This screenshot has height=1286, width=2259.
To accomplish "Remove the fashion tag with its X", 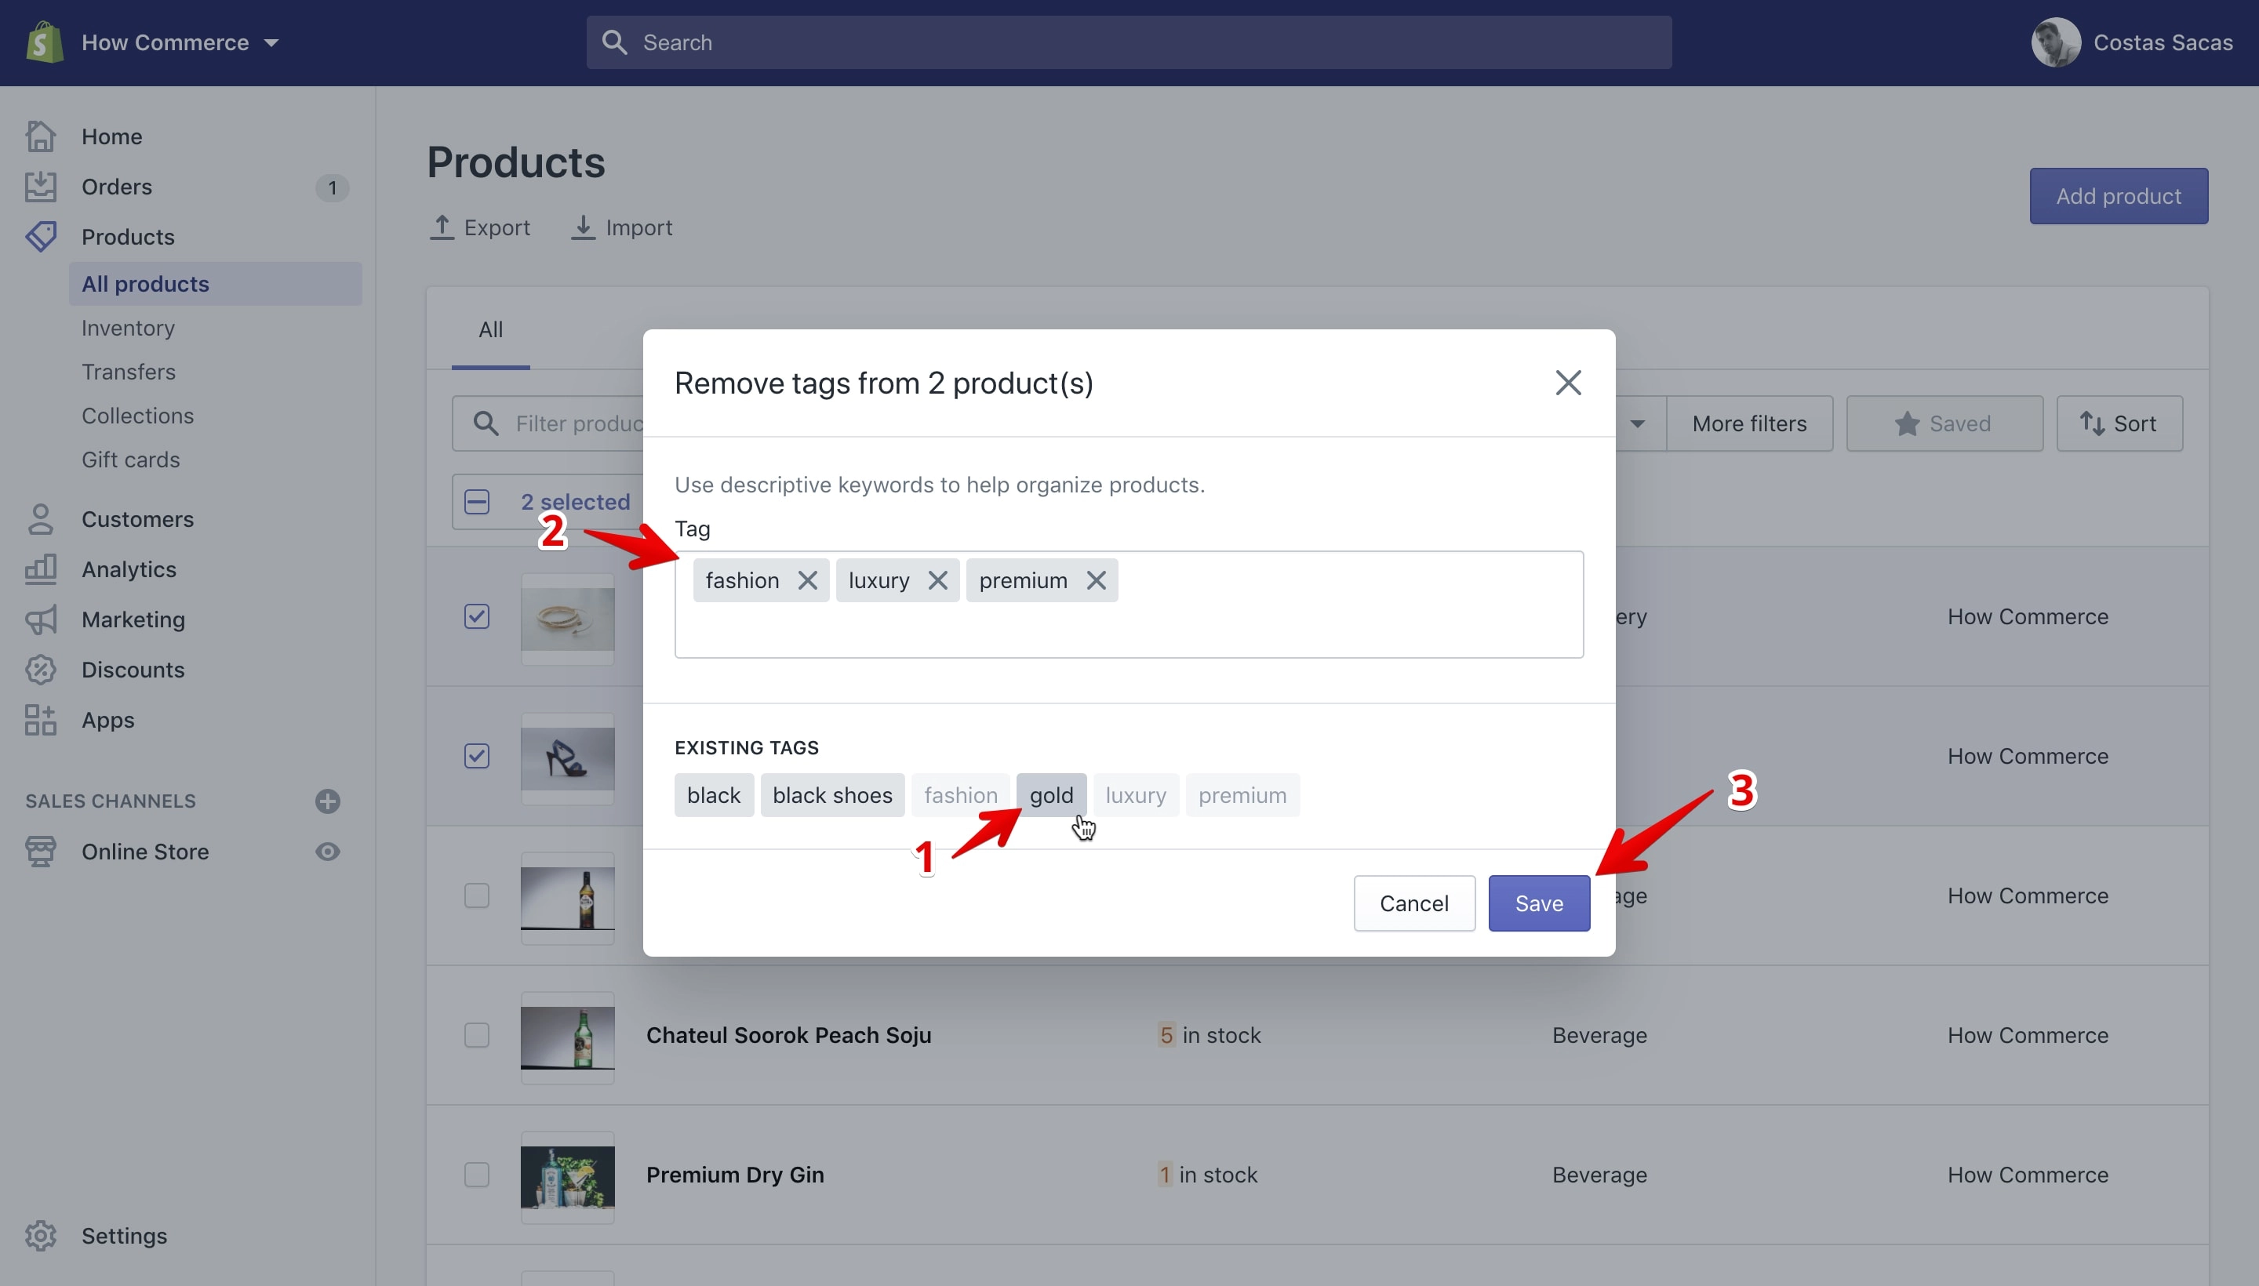I will point(807,580).
